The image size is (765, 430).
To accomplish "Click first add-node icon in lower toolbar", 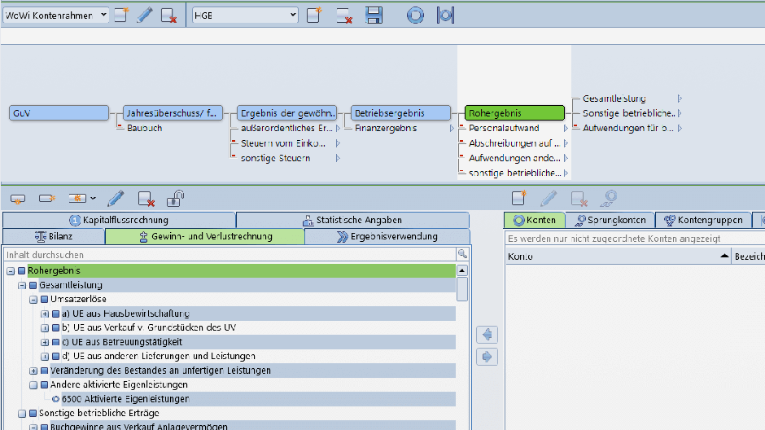I will [x=18, y=199].
